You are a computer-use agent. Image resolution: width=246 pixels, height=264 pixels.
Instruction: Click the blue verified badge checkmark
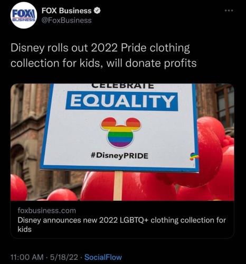point(97,11)
